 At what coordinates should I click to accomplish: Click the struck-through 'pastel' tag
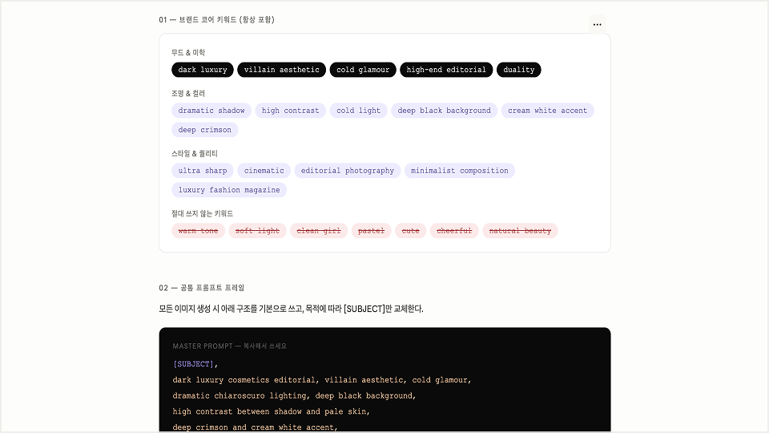(371, 231)
